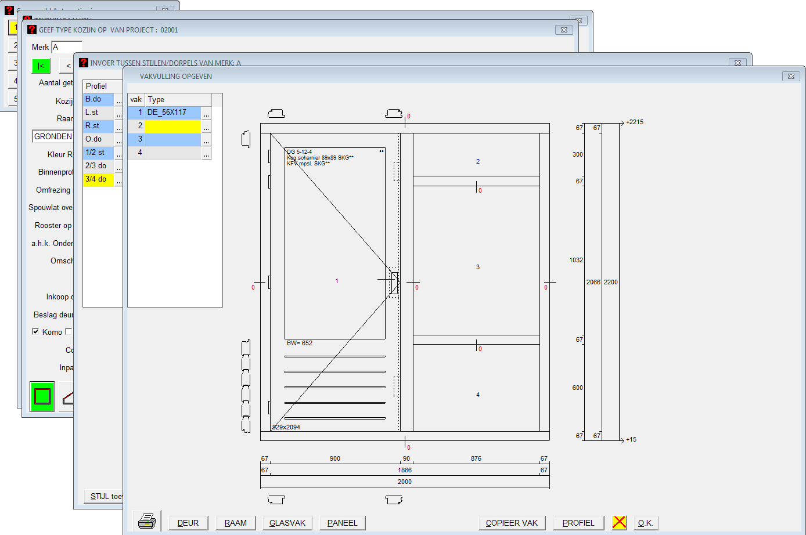This screenshot has width=806, height=535.
Task: Click the DEUR button
Action: point(188,523)
